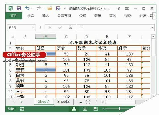Click 科学 score 134 in 王天 row
This screenshot has width=159, height=115.
point(129,92)
